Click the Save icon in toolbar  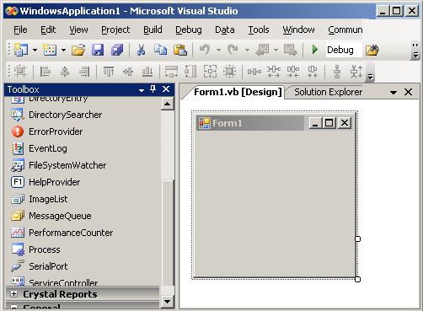pos(98,50)
